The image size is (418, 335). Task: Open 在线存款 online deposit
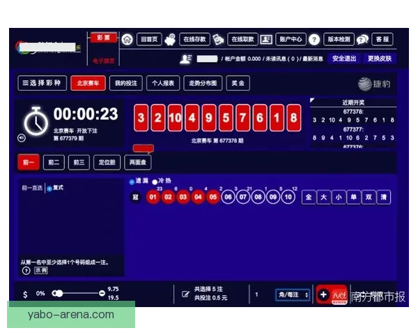194,40
